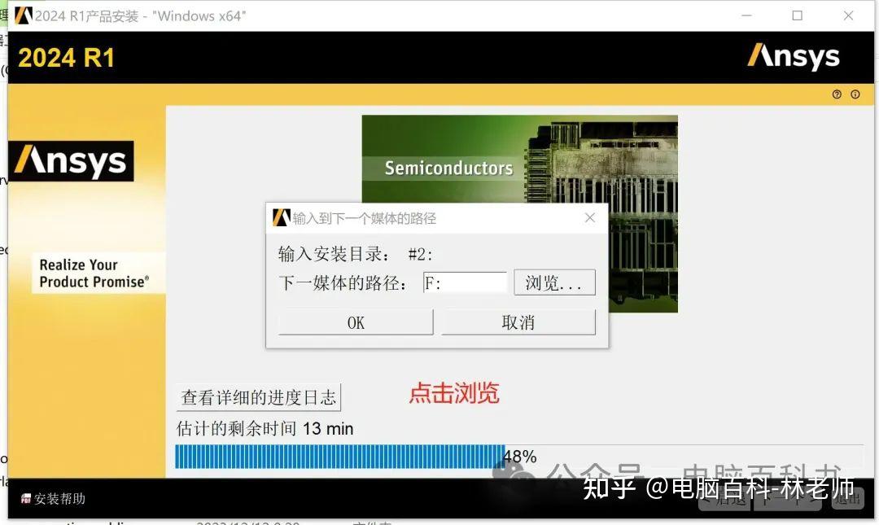Click the help question-mark icon

click(837, 94)
